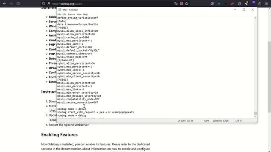Viewport: 271px width, 152px height.
Task: Open the Pocket icon in Firefox toolbar
Action: (x=212, y=4)
